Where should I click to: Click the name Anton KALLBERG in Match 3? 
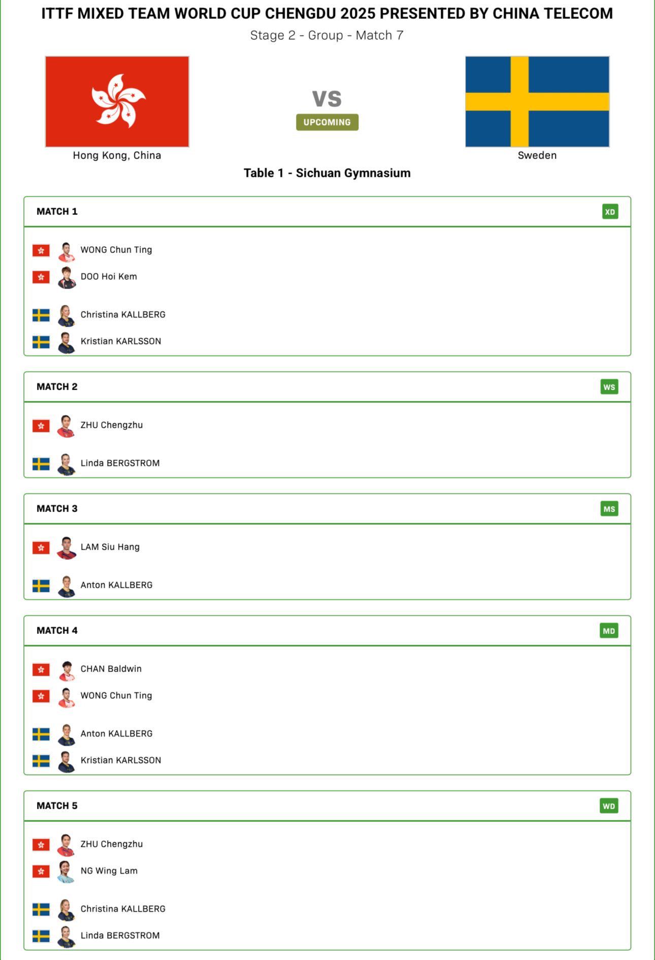[117, 585]
